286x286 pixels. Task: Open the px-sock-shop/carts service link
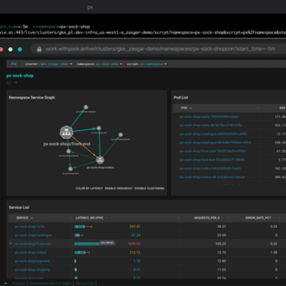tap(30, 227)
